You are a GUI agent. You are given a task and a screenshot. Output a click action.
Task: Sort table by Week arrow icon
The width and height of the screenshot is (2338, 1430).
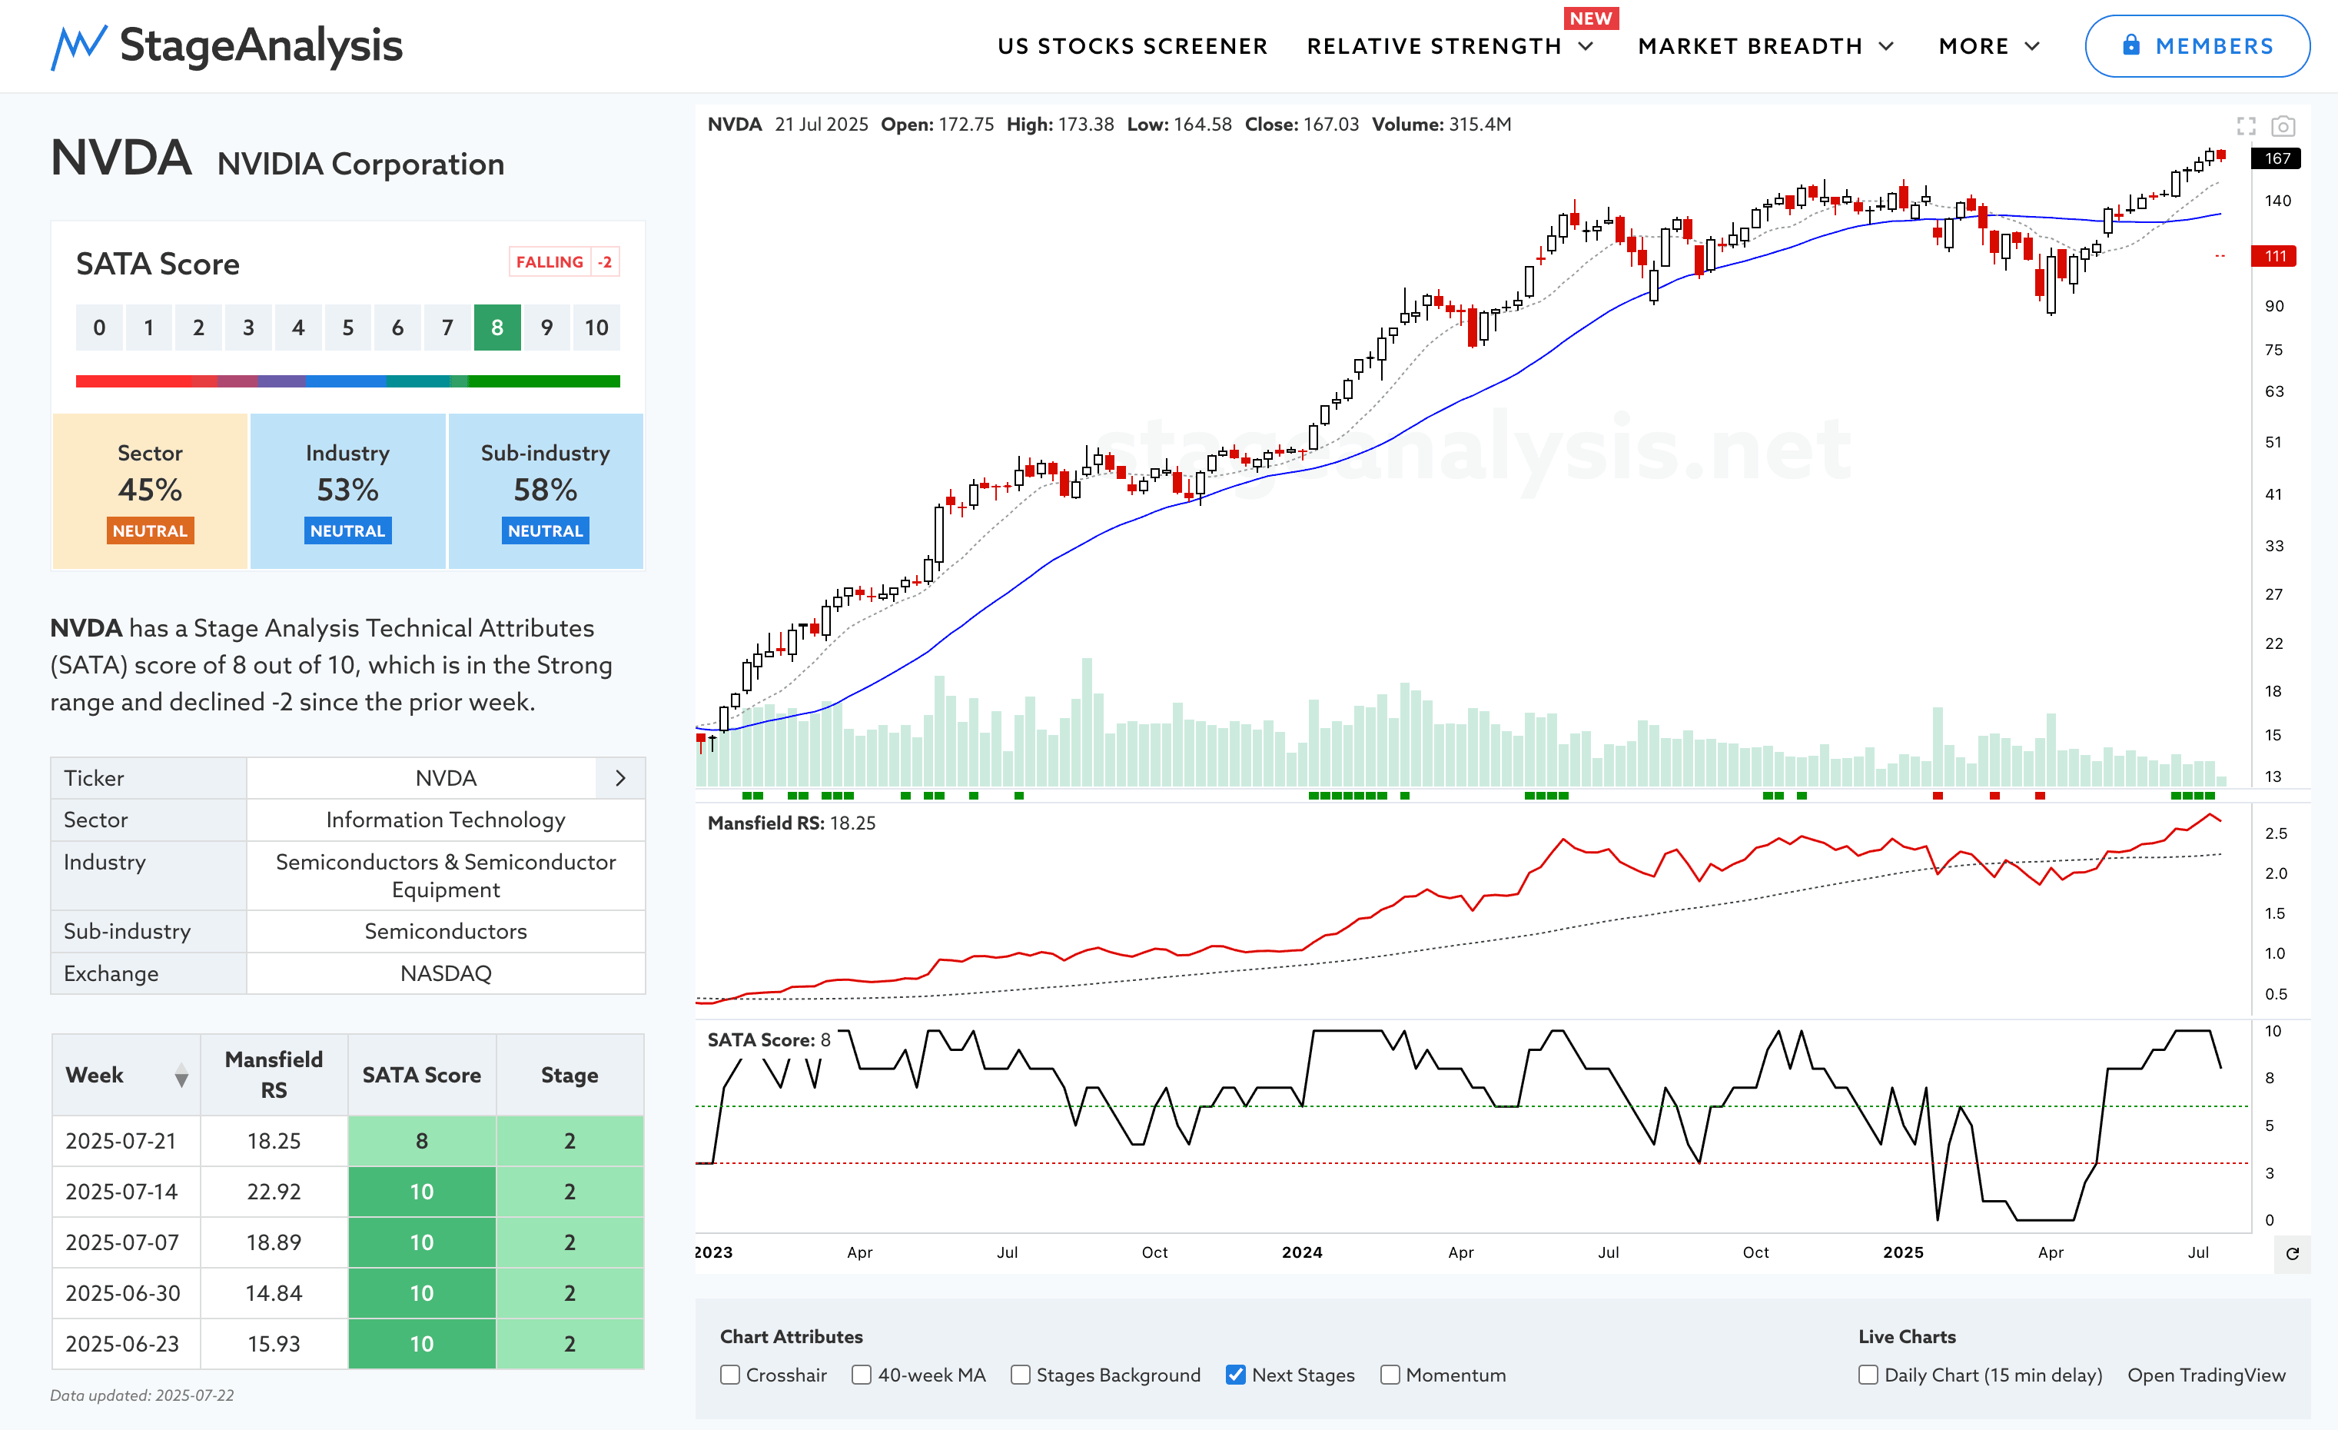tap(181, 1076)
